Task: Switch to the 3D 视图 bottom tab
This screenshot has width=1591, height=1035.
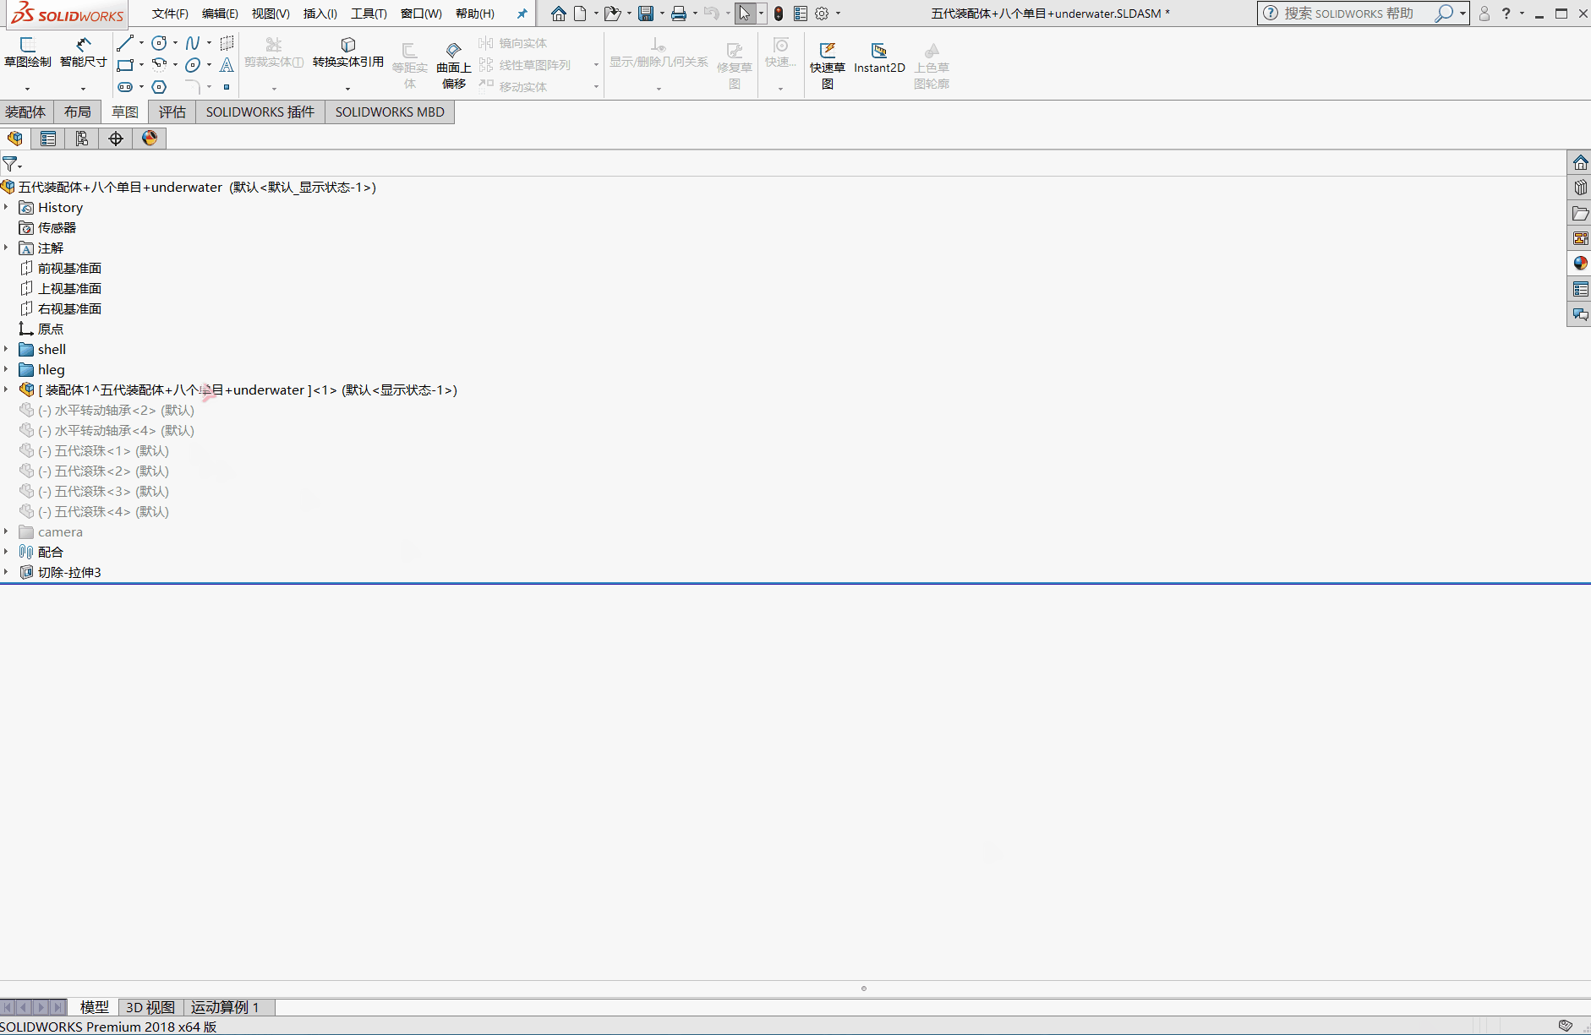Action: [150, 1007]
